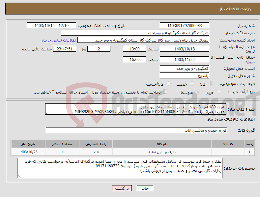Screen dimensions: 260x197
Task: Click the اطلاعات کالاهای مورد نیاز heading
Action: (x=231, y=119)
